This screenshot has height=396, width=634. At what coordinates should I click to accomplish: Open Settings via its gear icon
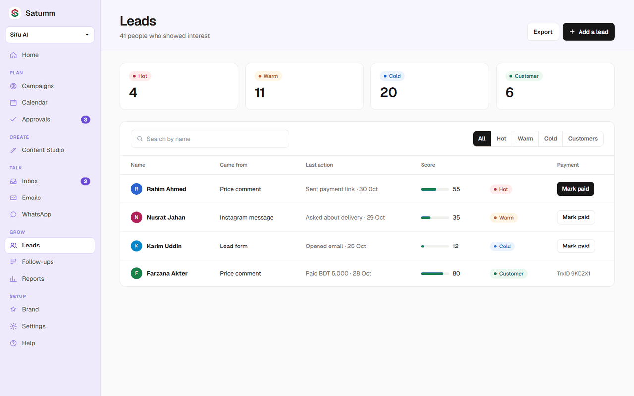13,327
